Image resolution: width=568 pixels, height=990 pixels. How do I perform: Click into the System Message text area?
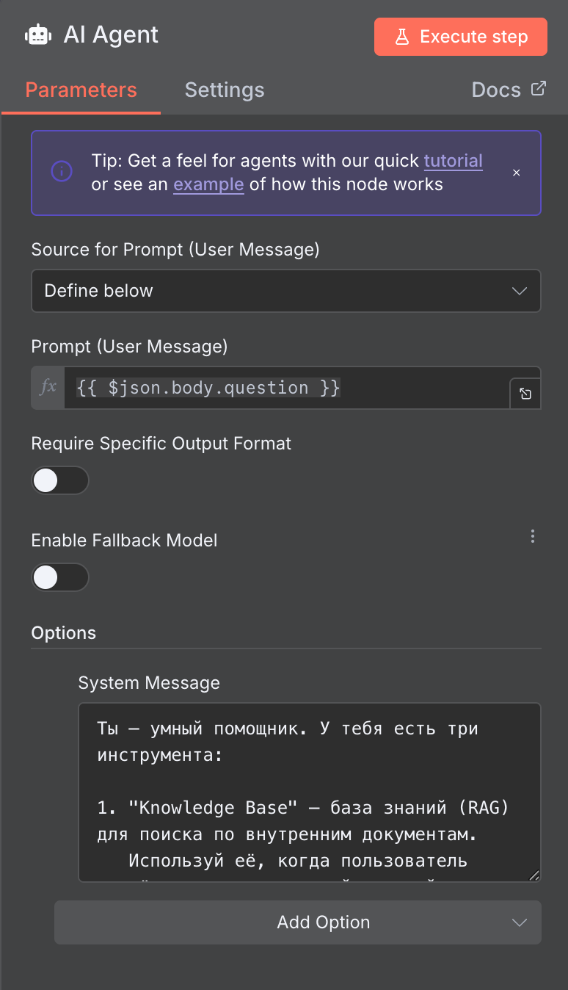click(308, 792)
